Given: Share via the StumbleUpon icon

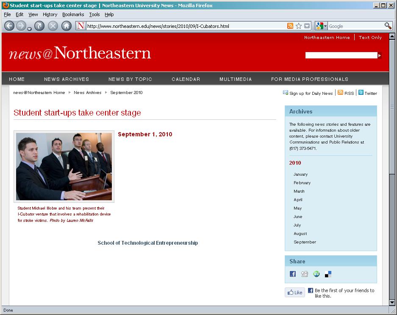Looking at the screenshot, I should coord(316,274).
